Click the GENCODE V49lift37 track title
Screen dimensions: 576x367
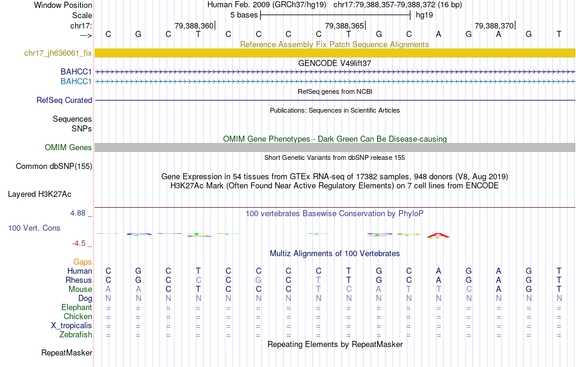click(x=335, y=63)
